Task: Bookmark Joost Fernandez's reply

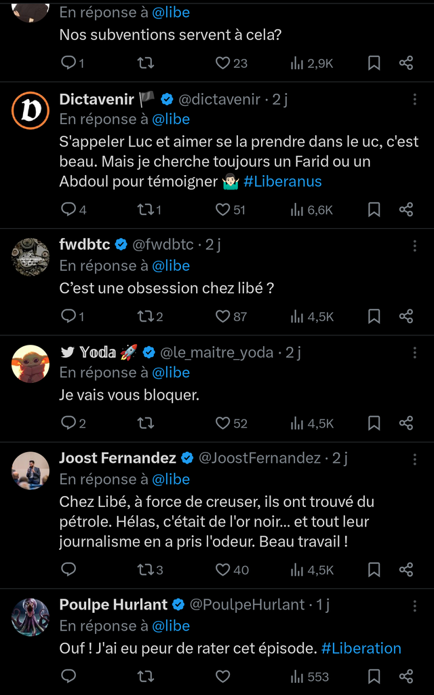Action: coord(374,570)
